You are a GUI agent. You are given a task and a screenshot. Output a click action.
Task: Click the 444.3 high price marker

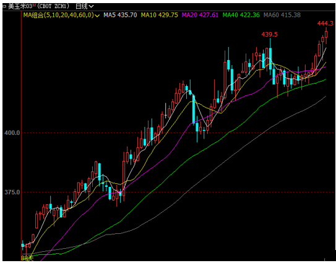coord(325,24)
